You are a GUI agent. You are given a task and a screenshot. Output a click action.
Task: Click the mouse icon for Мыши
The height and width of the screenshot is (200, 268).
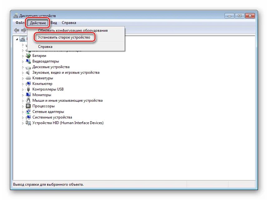point(28,100)
